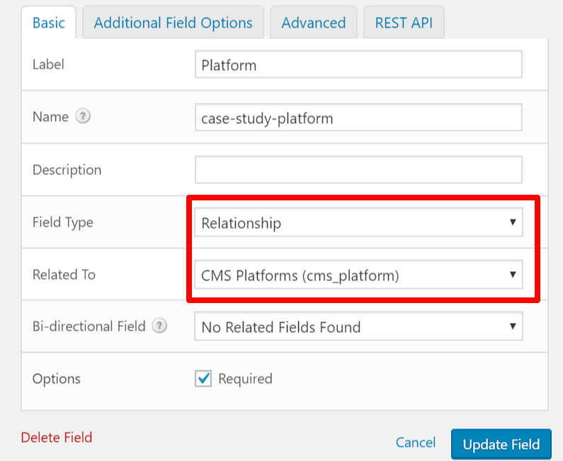Image resolution: width=563 pixels, height=461 pixels.
Task: Expand the Bi-directional Field dropdown
Action: click(x=358, y=326)
